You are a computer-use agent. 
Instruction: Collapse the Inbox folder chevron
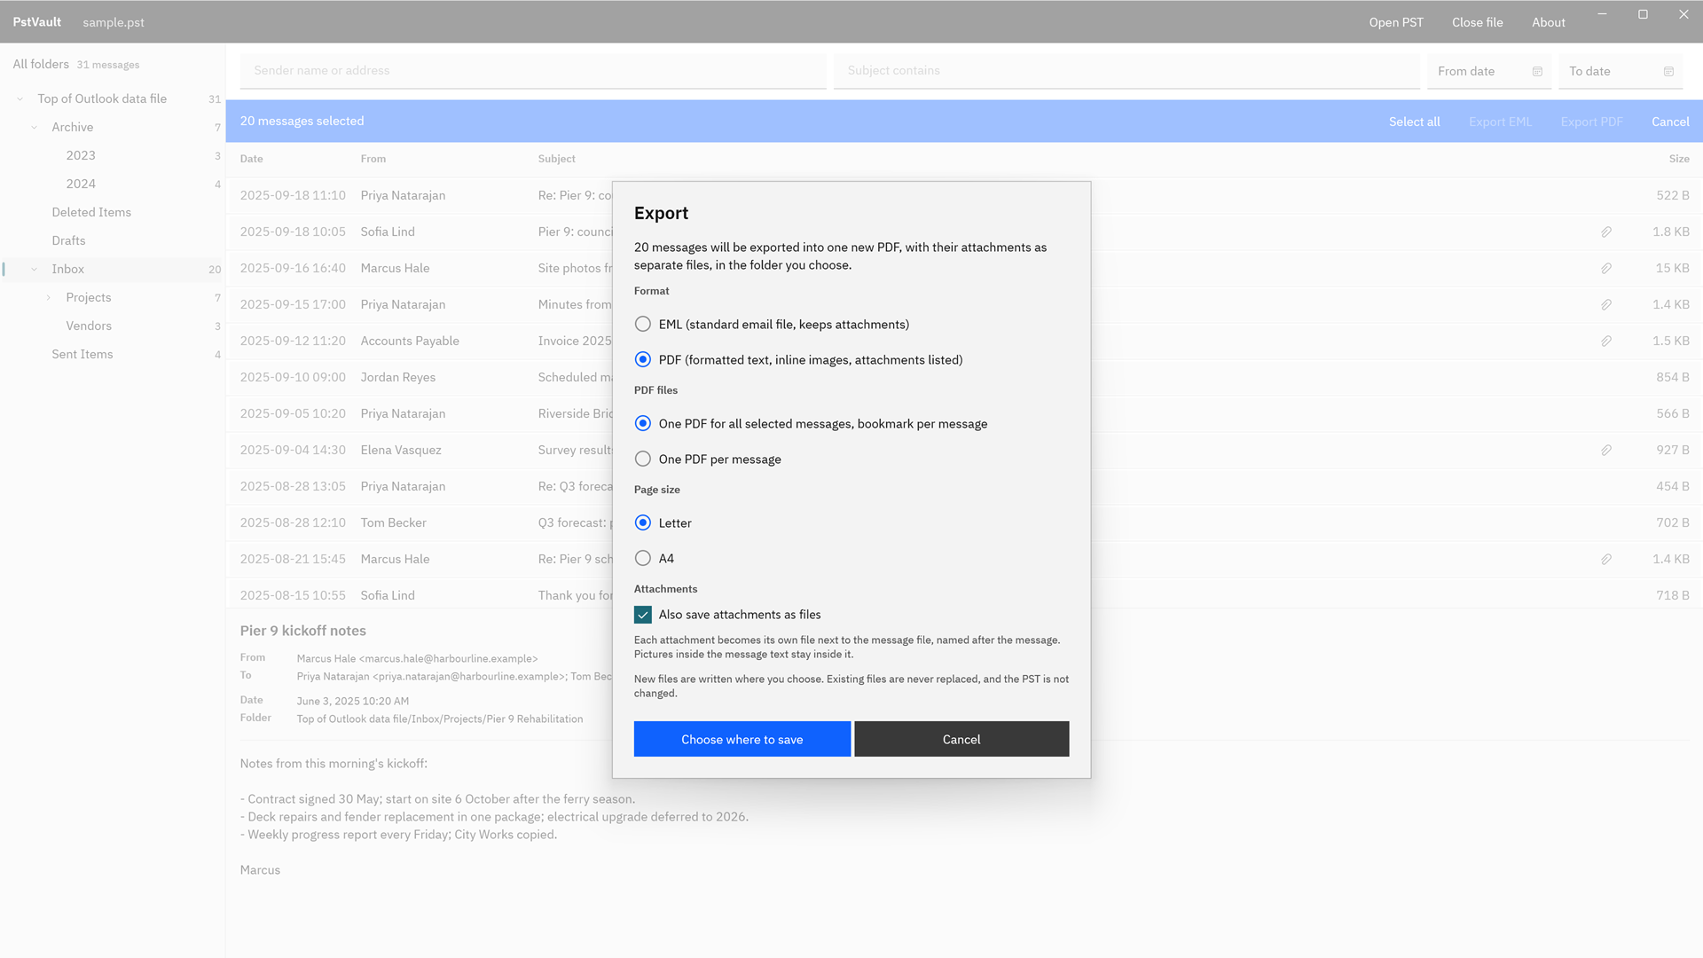tap(35, 270)
